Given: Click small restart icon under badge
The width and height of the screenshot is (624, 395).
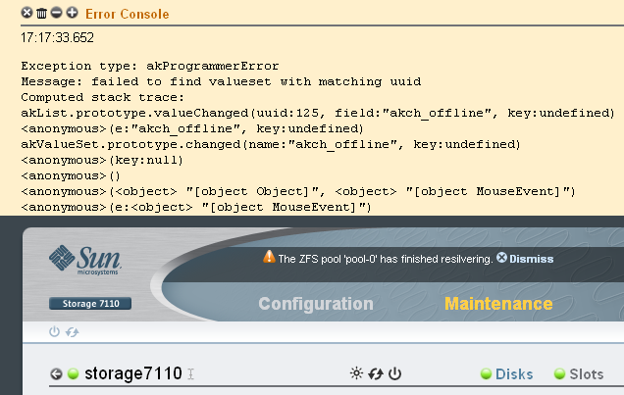Looking at the screenshot, I should click(71, 332).
